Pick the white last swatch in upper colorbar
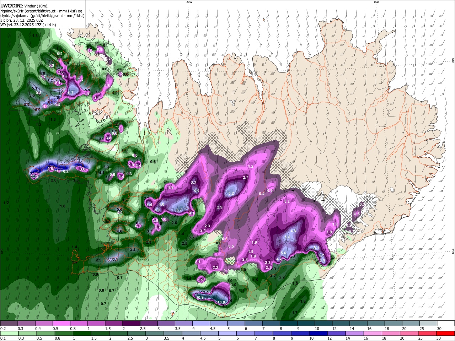The height and width of the screenshot is (341, 455). coord(446,323)
